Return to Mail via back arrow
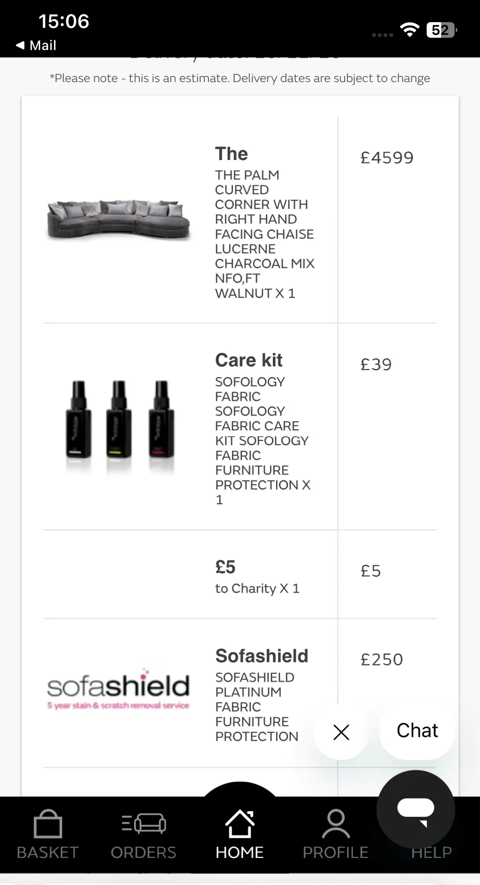 pos(36,45)
